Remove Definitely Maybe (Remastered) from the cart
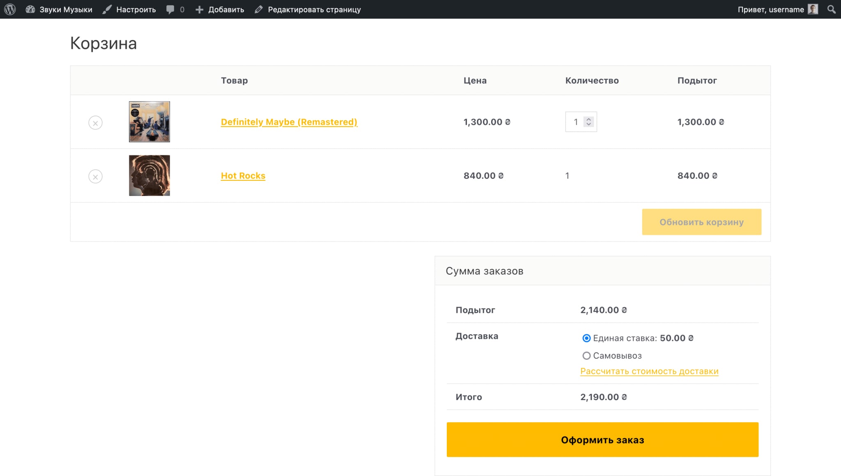The width and height of the screenshot is (841, 476). [95, 122]
